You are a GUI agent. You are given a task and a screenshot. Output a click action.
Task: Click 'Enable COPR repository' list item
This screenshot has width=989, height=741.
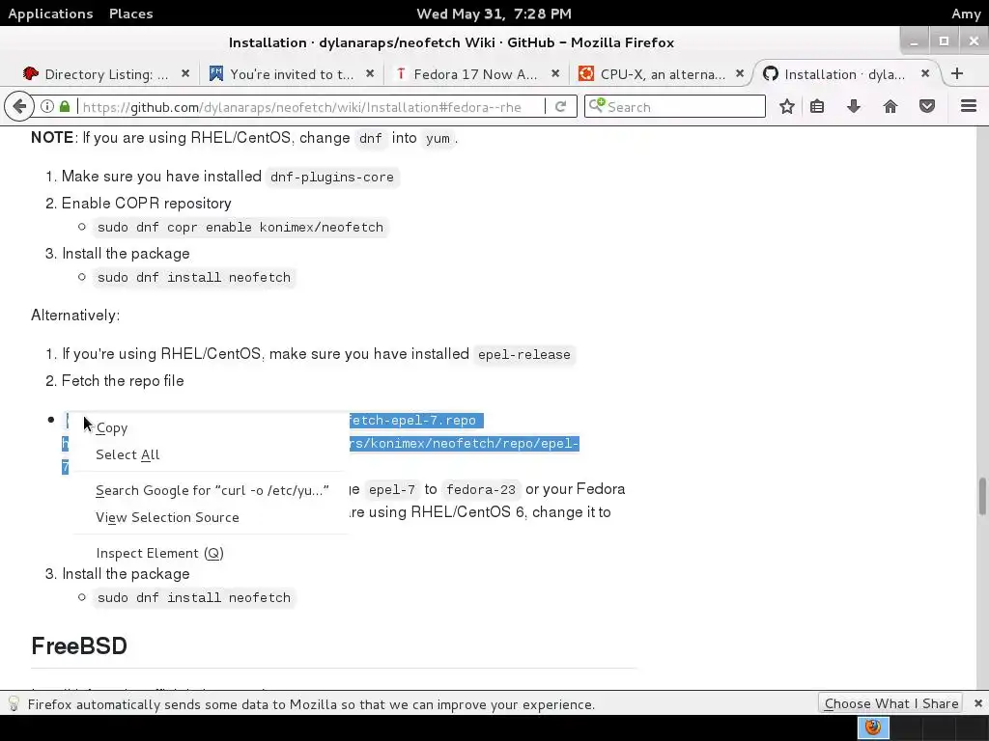[x=147, y=203]
